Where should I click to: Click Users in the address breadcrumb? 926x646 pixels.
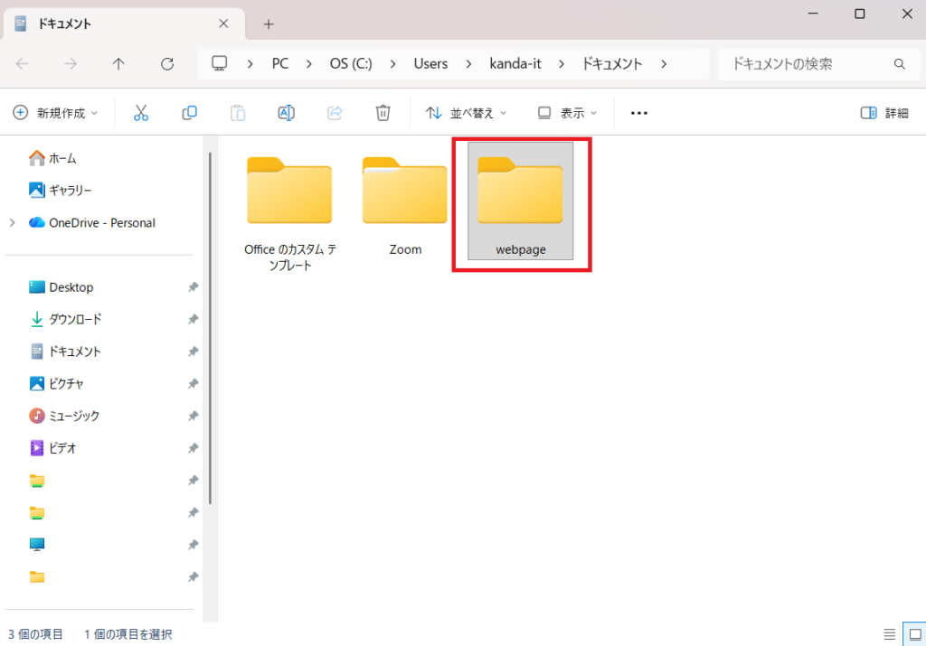430,64
